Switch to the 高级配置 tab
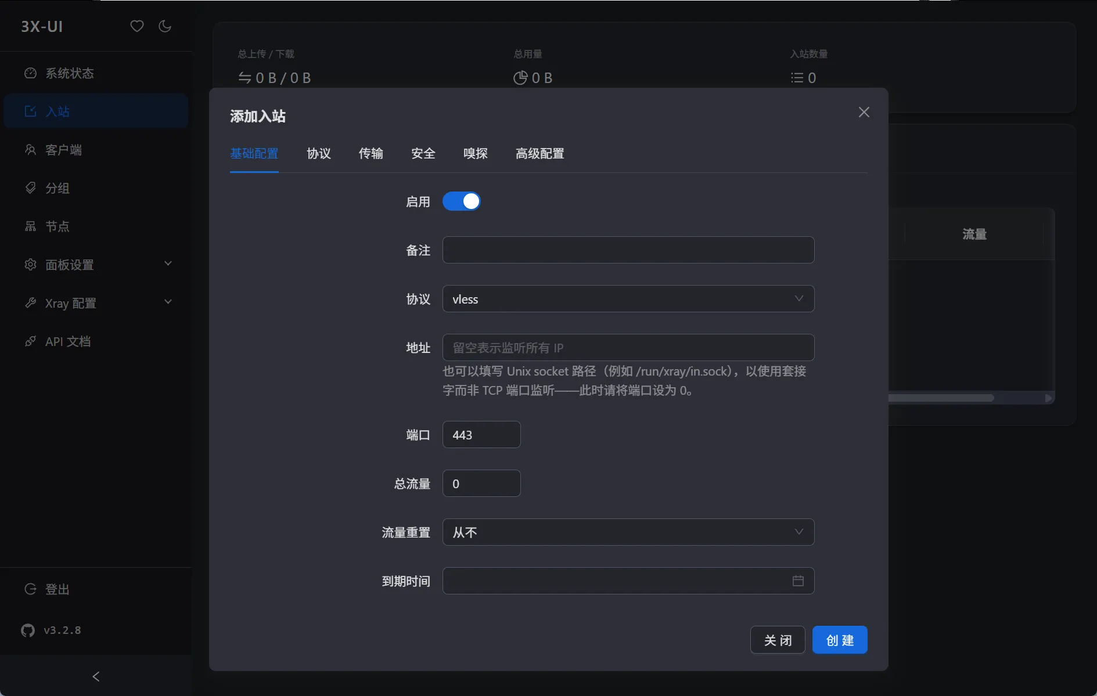The width and height of the screenshot is (1097, 696). pyautogui.click(x=540, y=153)
